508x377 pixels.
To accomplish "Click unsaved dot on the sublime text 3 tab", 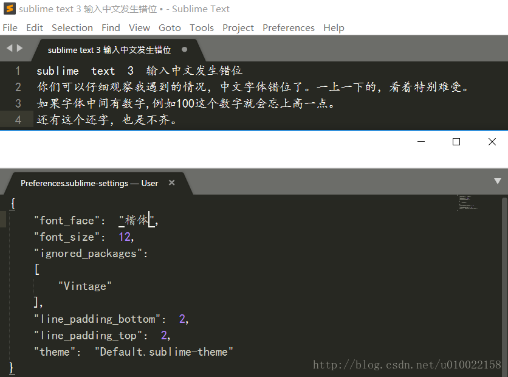I will (x=184, y=50).
